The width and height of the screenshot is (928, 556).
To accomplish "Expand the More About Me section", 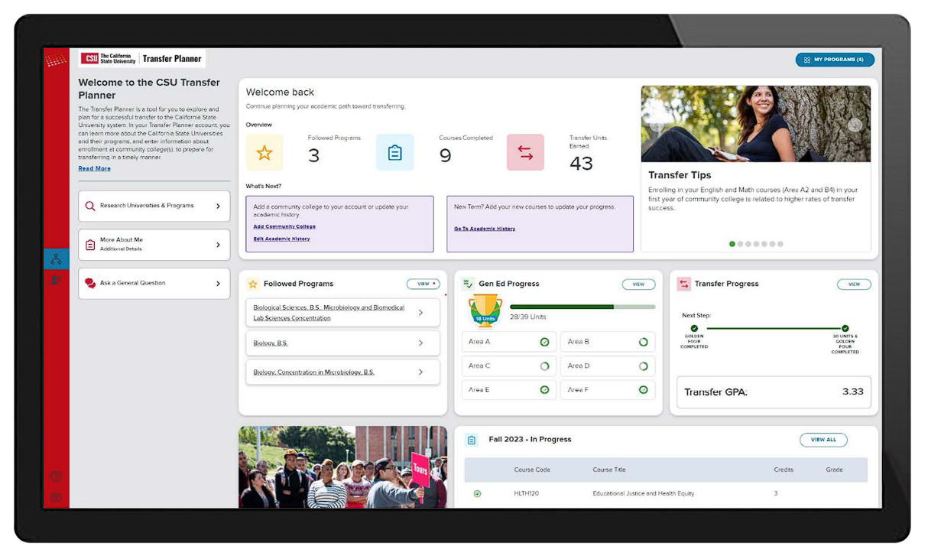I will coord(154,244).
